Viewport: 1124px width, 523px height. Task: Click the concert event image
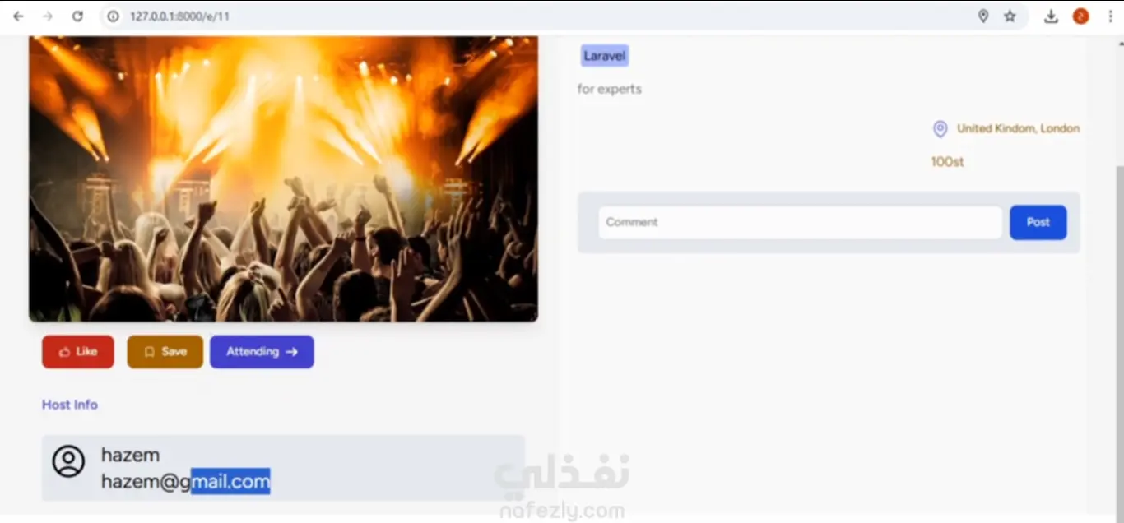coord(283,178)
